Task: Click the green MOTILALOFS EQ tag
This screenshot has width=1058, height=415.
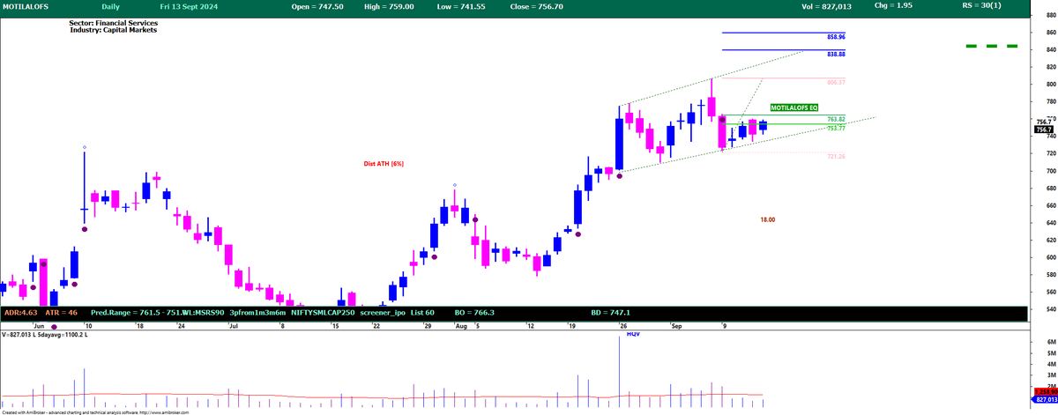Action: coord(793,107)
